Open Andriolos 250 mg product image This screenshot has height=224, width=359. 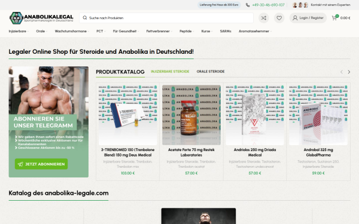pyautogui.click(x=255, y=115)
